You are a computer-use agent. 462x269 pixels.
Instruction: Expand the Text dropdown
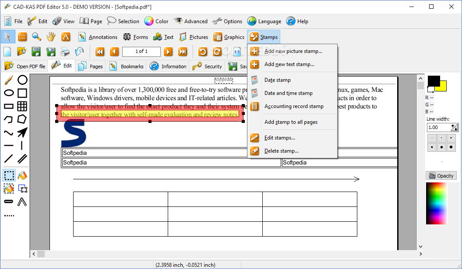pyautogui.click(x=163, y=37)
